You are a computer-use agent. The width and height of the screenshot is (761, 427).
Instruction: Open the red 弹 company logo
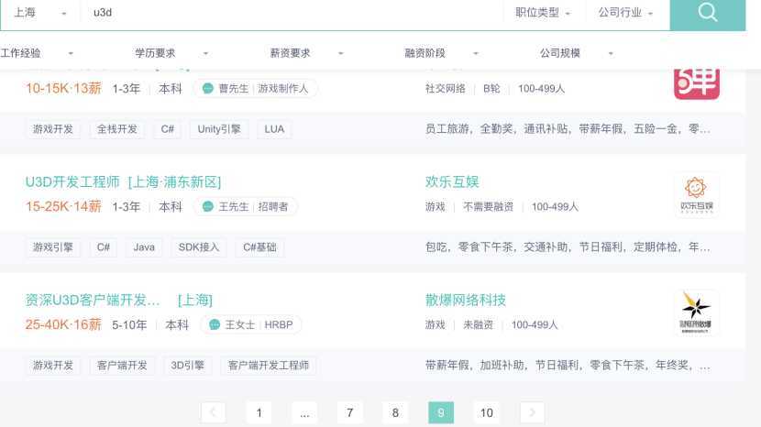coord(697,83)
